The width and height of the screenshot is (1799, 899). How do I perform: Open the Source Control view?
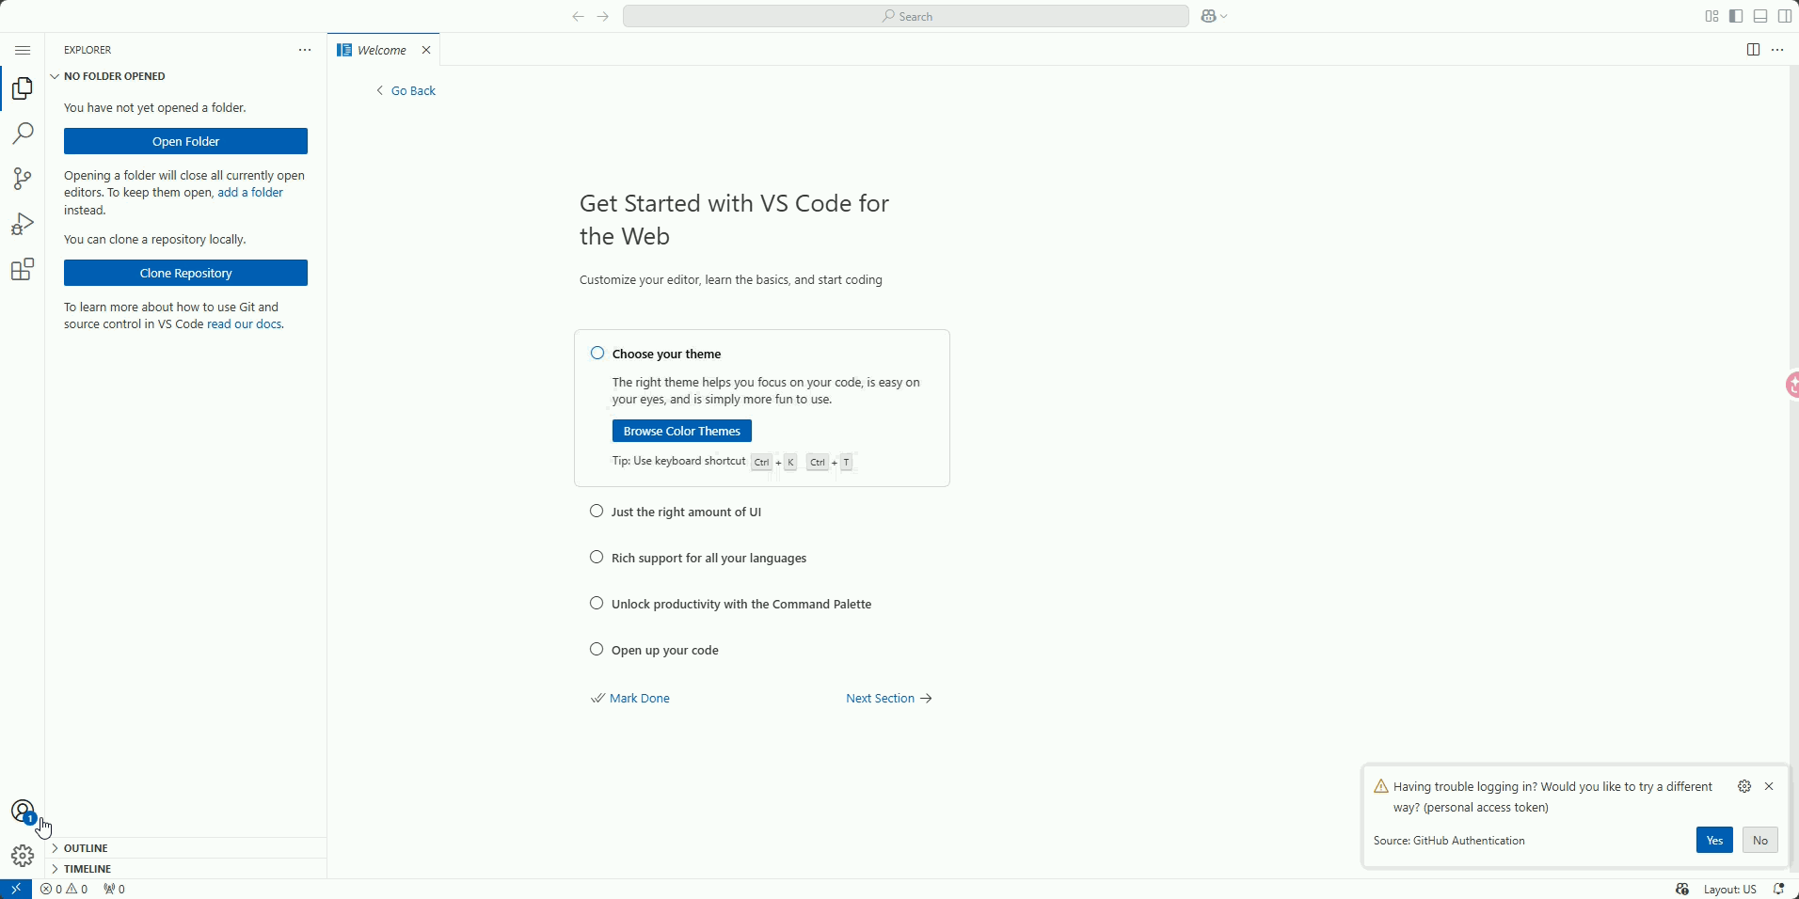[23, 179]
